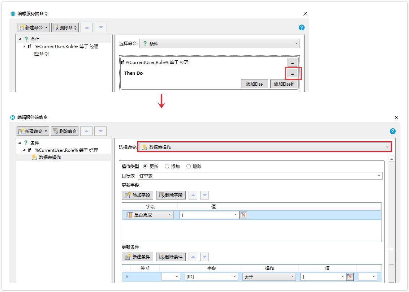Select the 数据表操作 node in the command tree
409x292 pixels.
point(49,157)
